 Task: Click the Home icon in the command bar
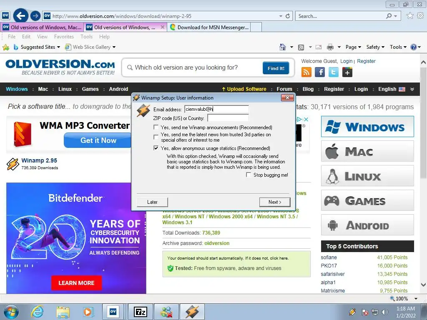(x=283, y=47)
